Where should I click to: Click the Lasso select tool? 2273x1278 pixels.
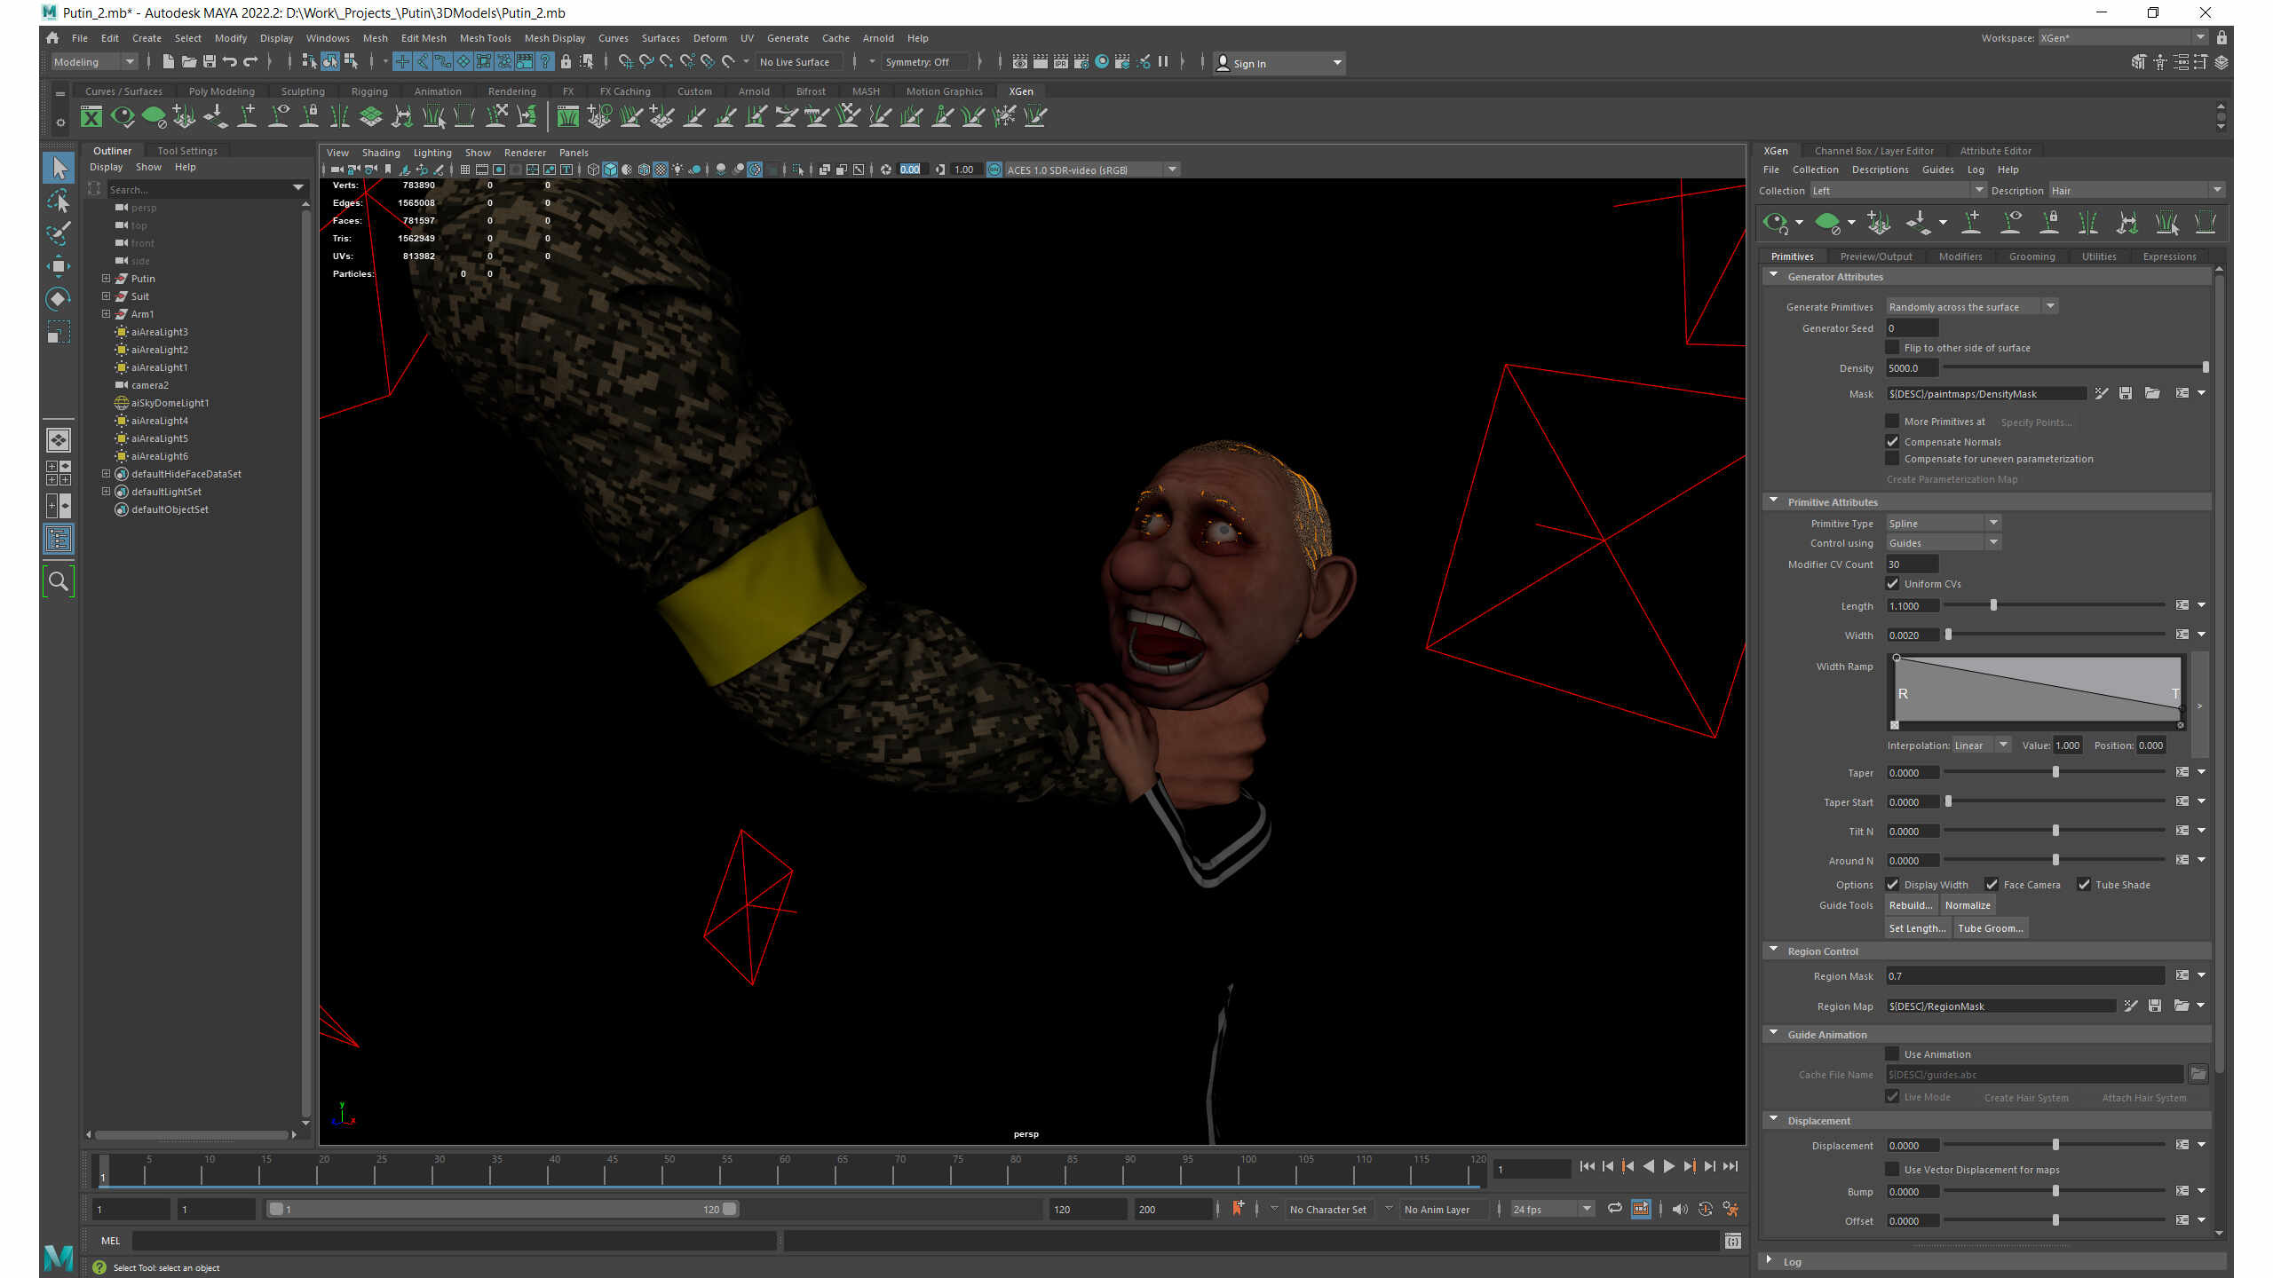[x=59, y=201]
